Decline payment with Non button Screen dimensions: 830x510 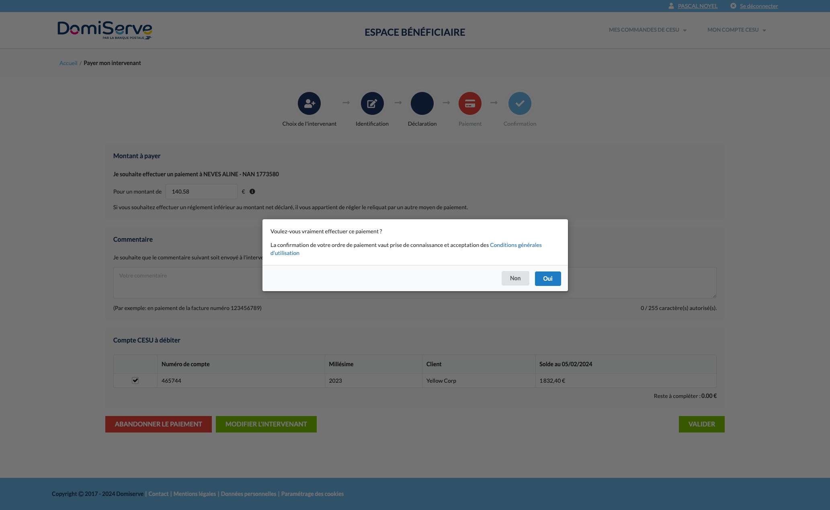point(515,278)
